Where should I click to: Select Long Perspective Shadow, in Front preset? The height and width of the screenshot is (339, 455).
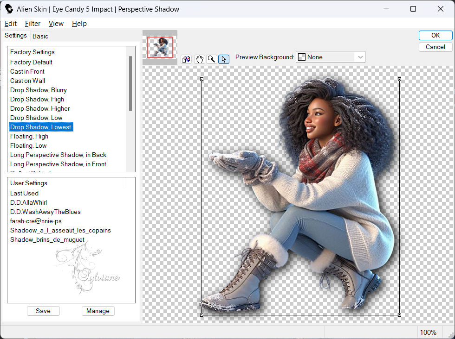[x=58, y=164]
